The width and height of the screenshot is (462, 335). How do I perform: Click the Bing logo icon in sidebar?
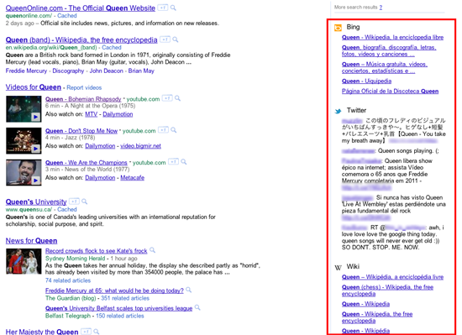(338, 28)
